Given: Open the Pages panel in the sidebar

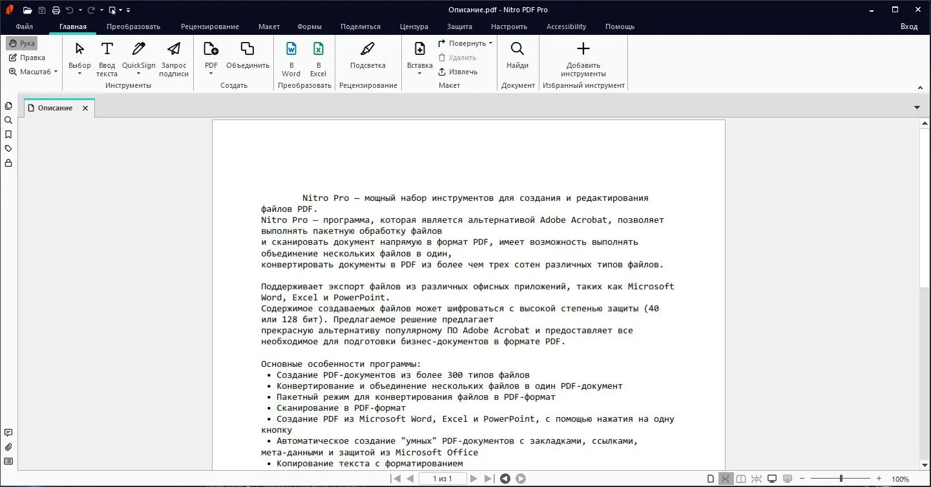Looking at the screenshot, I should point(8,105).
